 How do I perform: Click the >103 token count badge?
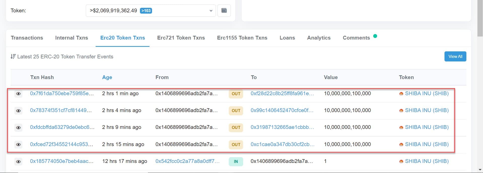(x=146, y=11)
